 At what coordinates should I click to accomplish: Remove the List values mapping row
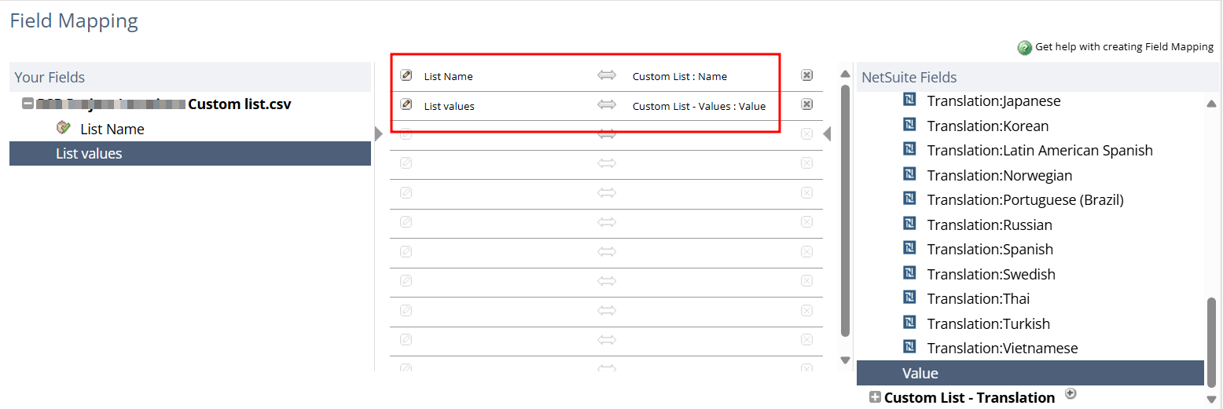(x=806, y=104)
